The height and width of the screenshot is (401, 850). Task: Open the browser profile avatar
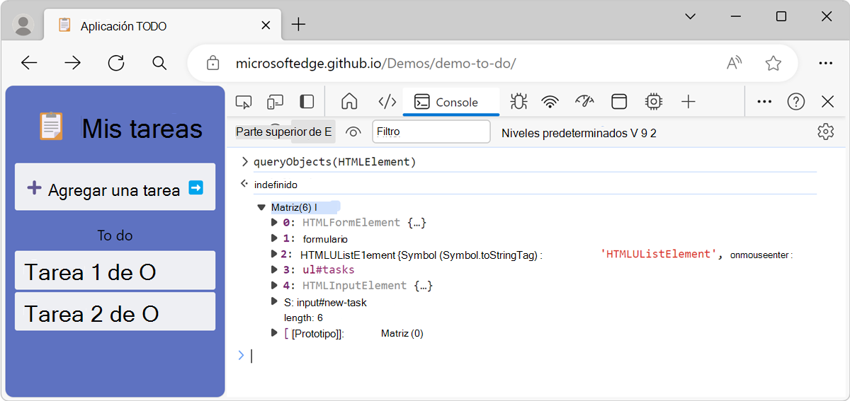pyautogui.click(x=24, y=25)
